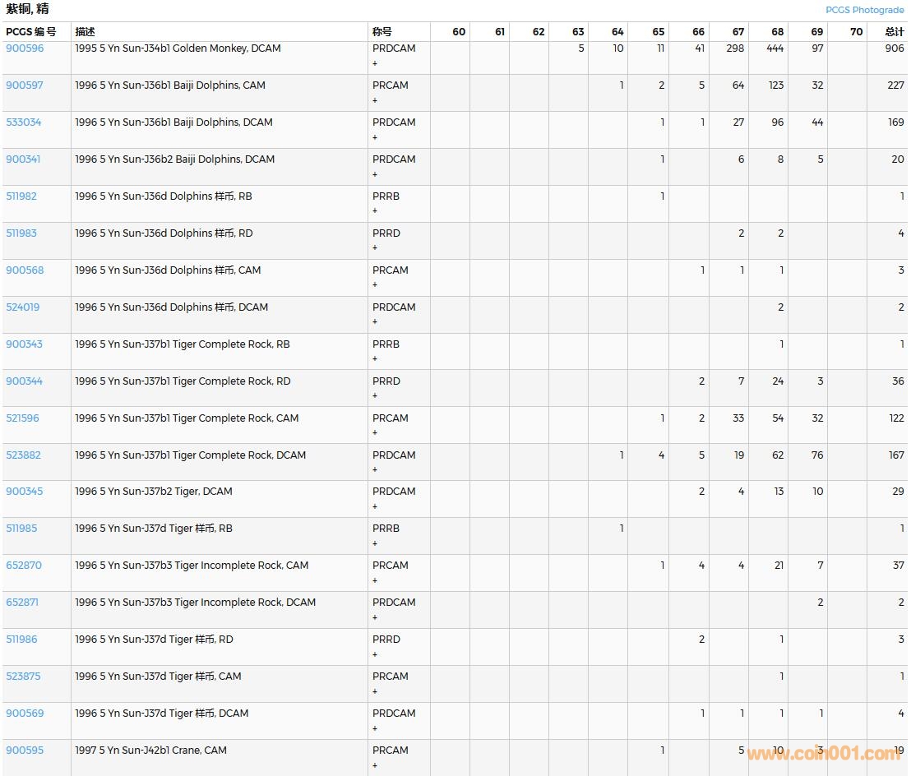Open PCGS number 652871 Tiger Incomplete Rock
Screen dimensions: 911x776
click(x=22, y=603)
